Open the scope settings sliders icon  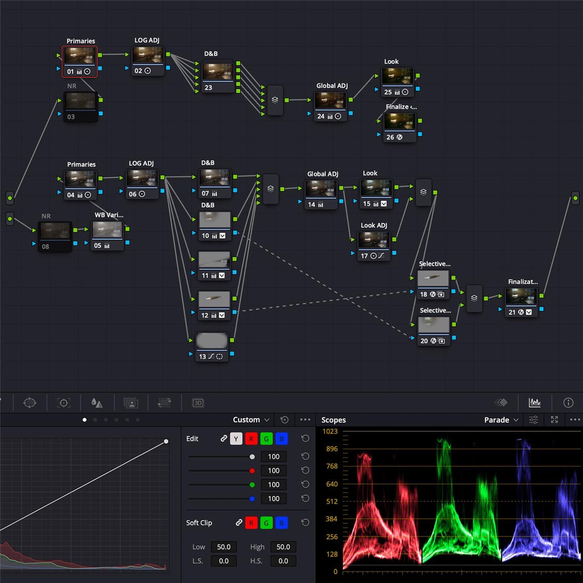pyautogui.click(x=534, y=420)
